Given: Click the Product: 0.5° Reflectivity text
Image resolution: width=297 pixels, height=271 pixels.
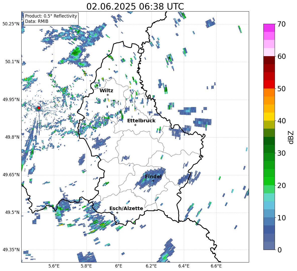Looking at the screenshot, I should (x=51, y=16).
